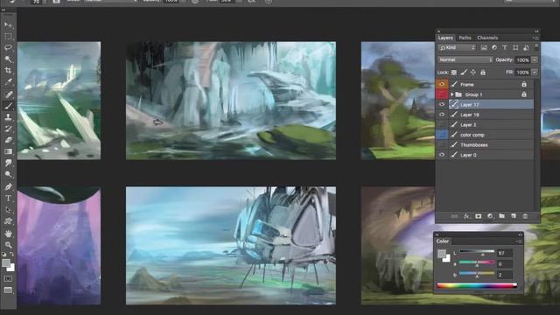The height and width of the screenshot is (315, 560).
Task: Open the Color panel flyout menu
Action: coord(519,241)
